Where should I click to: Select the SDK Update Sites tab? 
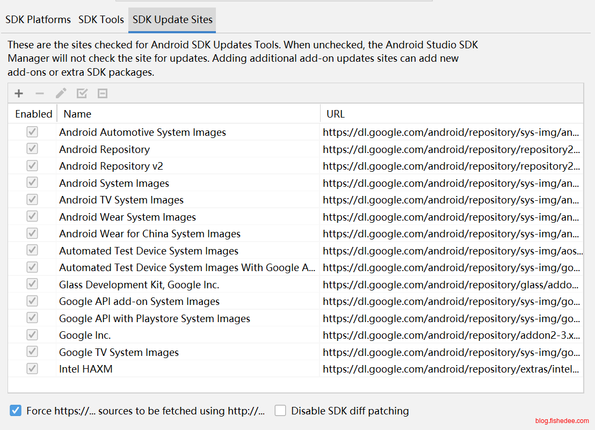pos(172,20)
